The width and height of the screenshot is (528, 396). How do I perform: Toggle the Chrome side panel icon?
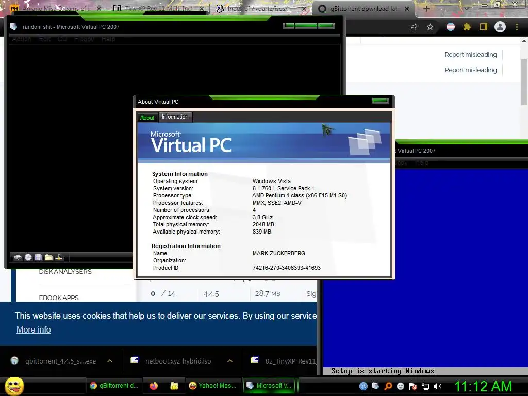click(x=484, y=27)
